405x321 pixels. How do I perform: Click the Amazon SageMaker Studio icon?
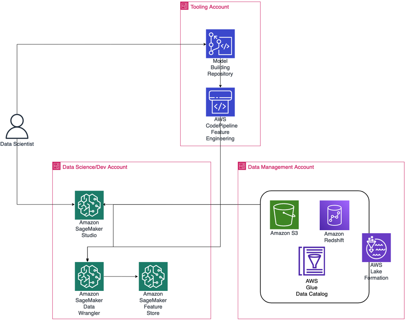click(x=89, y=205)
